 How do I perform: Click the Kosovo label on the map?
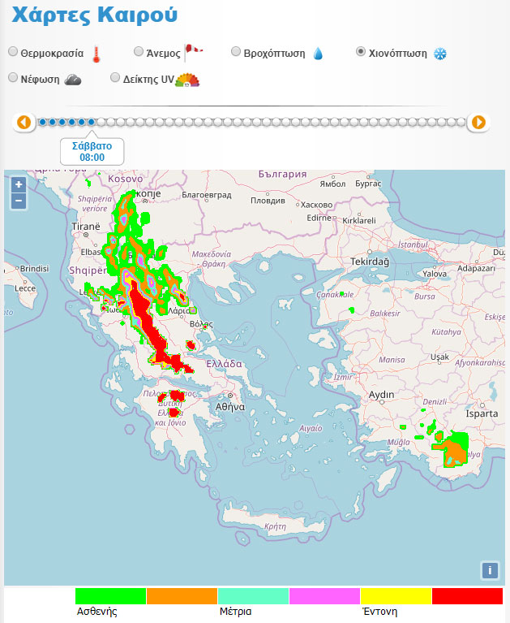(126, 180)
